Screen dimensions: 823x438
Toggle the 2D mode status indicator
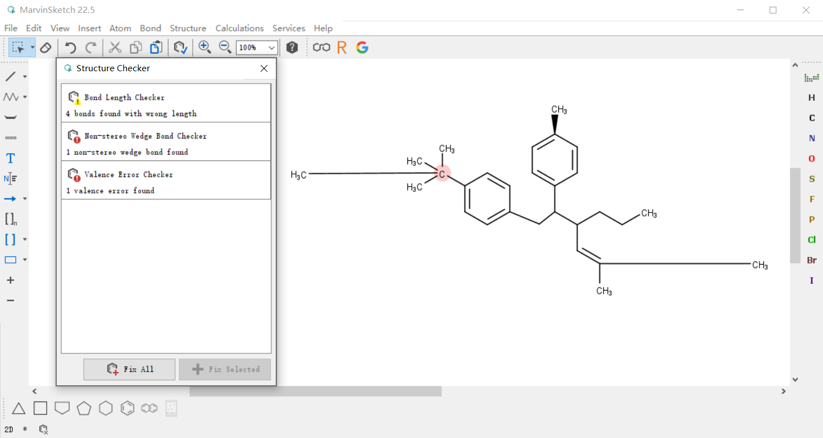[9, 430]
